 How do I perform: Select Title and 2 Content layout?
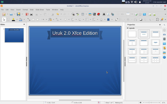point(132,43)
